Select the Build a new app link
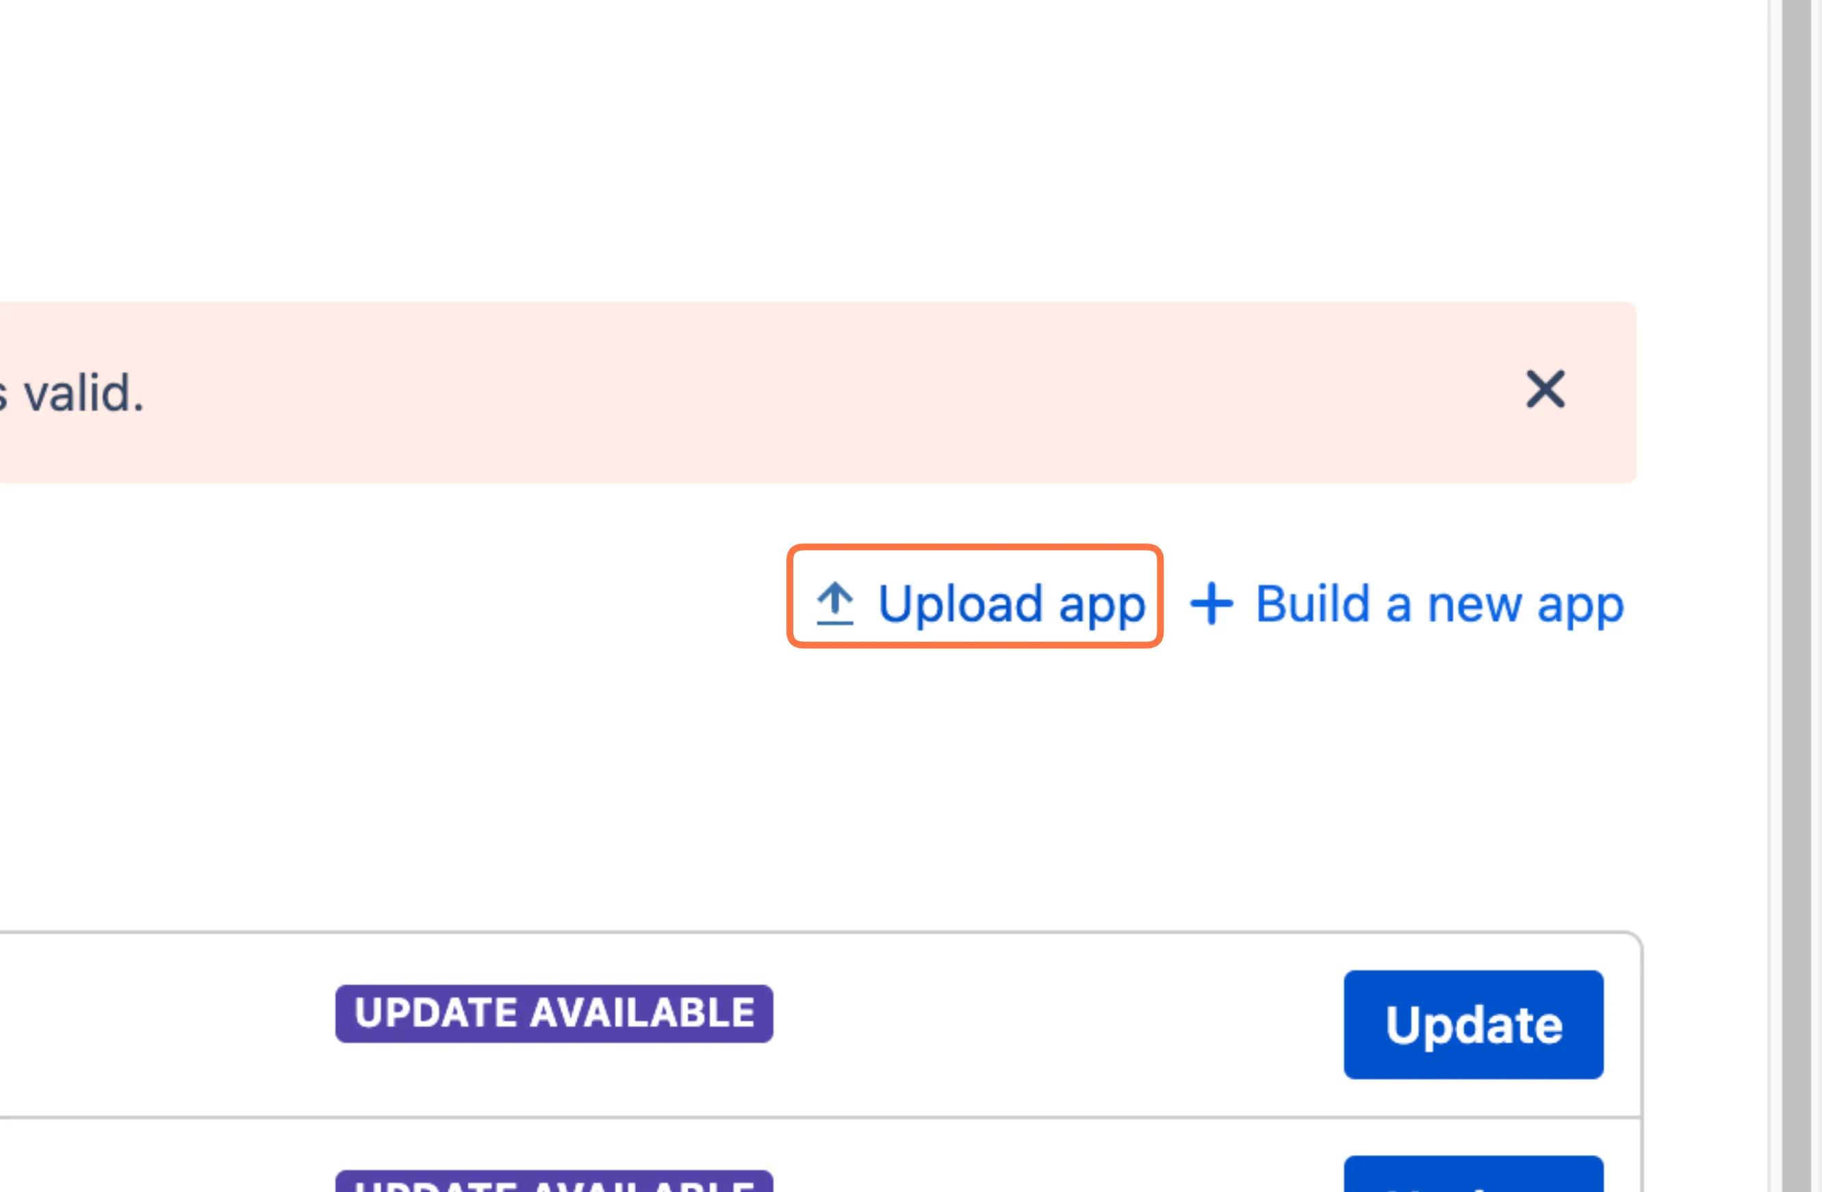The width and height of the screenshot is (1822, 1192). click(1407, 604)
